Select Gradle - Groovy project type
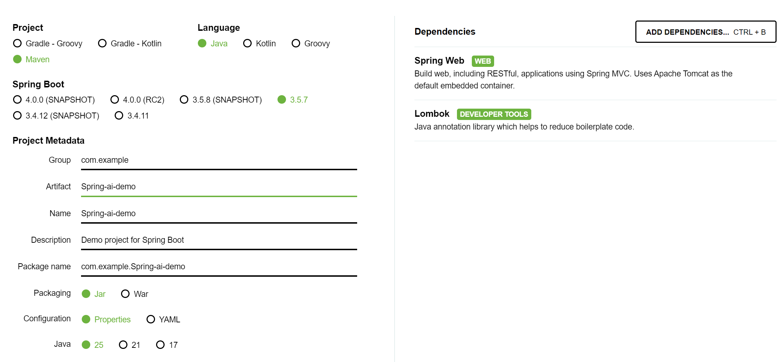 point(17,44)
